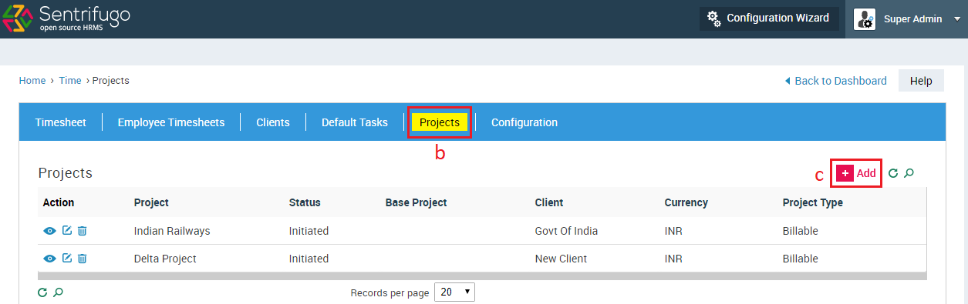Open search using top magnifier icon

tap(909, 173)
